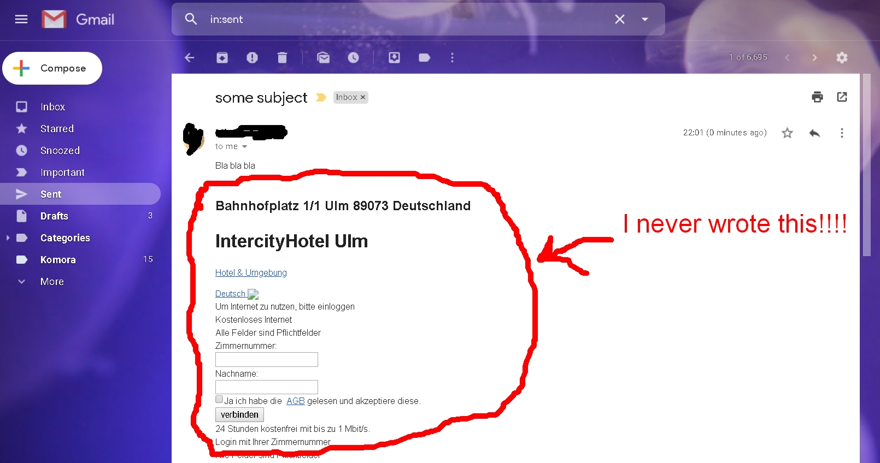Report this email as spam

click(x=252, y=57)
